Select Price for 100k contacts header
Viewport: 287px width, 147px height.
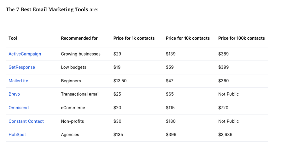coord(241,38)
